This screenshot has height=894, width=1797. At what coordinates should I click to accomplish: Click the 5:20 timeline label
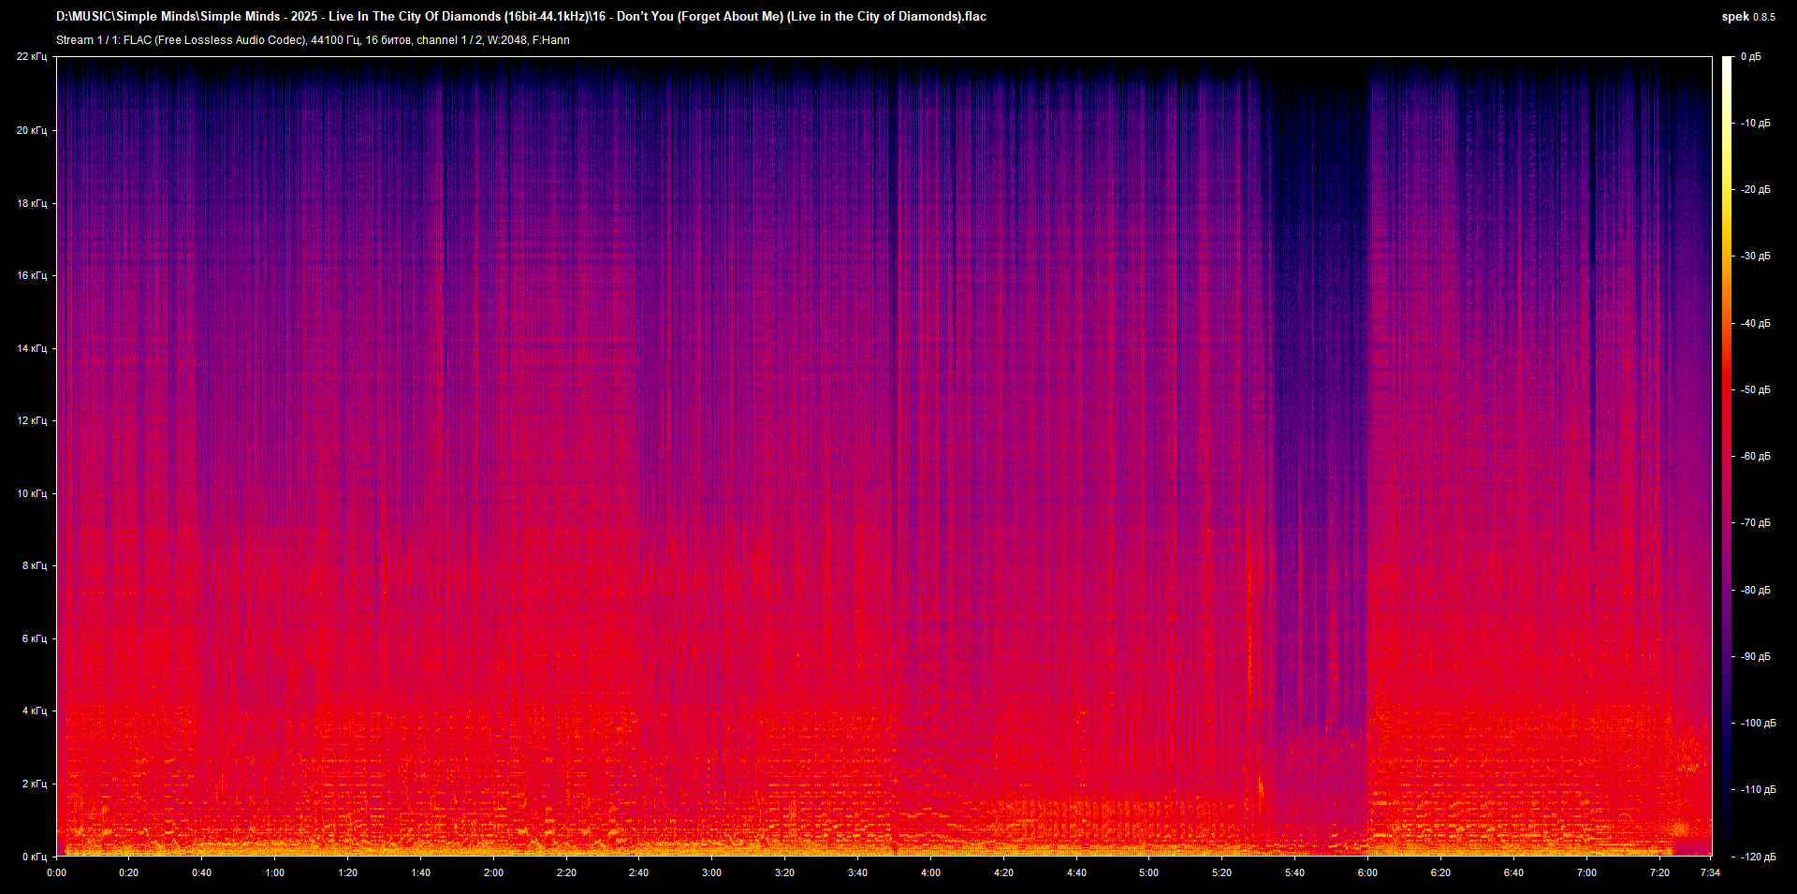click(1222, 872)
